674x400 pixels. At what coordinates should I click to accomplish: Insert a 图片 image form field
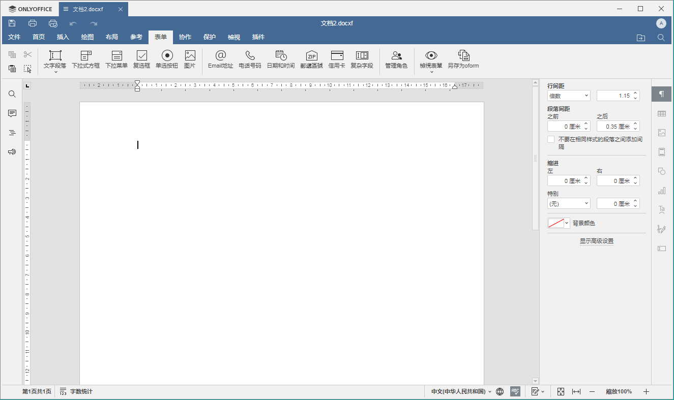tap(190, 59)
